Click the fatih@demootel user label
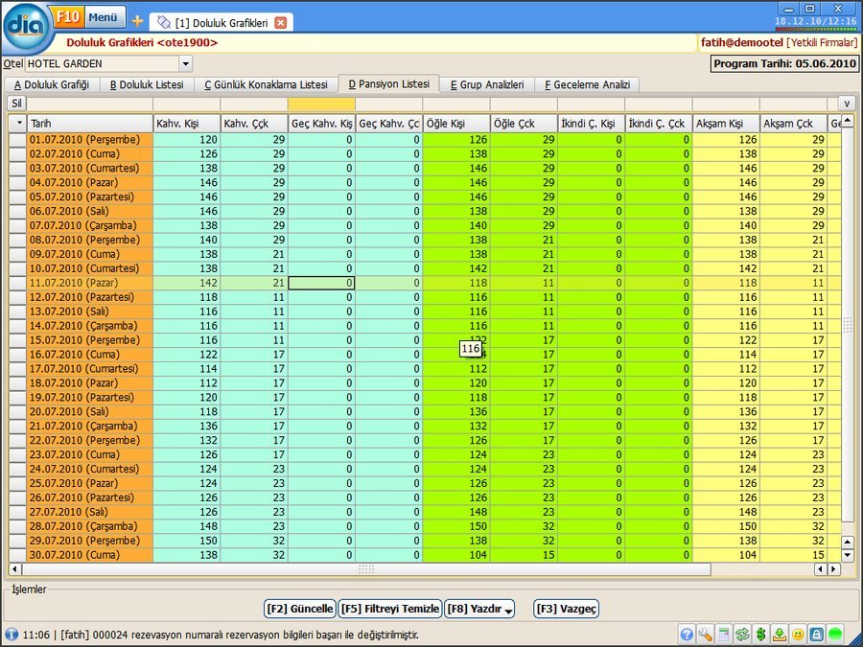The width and height of the screenshot is (863, 647). coord(742,42)
